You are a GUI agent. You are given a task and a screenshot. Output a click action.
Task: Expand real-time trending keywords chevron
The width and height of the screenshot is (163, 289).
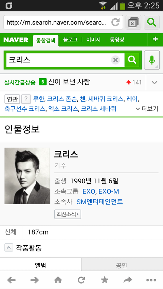[x=155, y=82]
